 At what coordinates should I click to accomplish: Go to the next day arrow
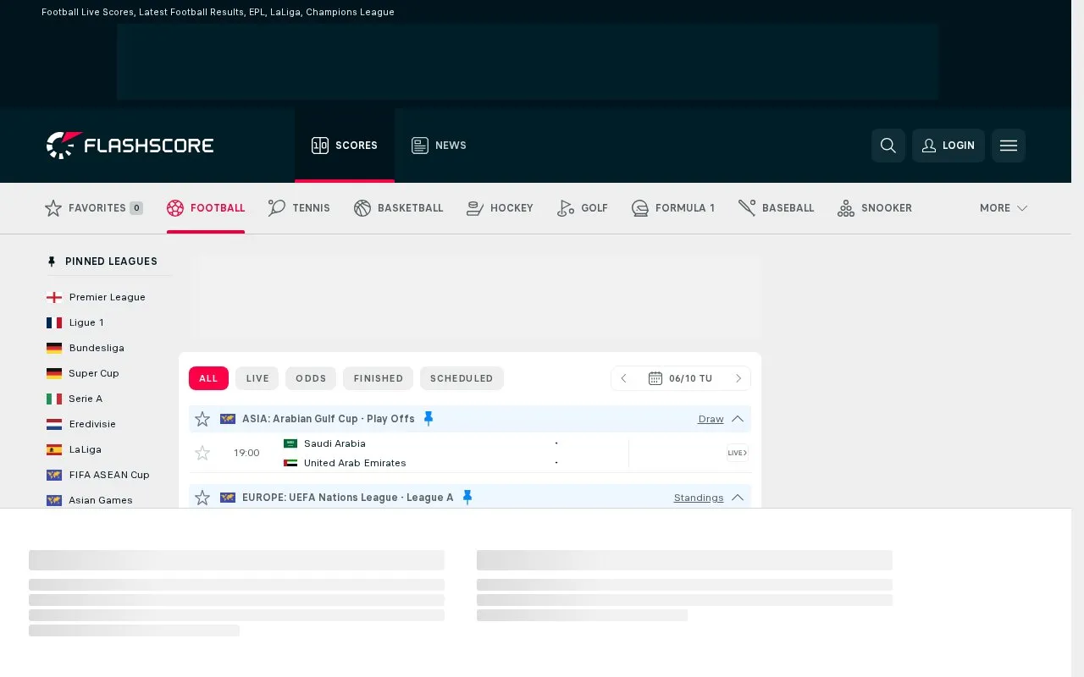pyautogui.click(x=738, y=378)
